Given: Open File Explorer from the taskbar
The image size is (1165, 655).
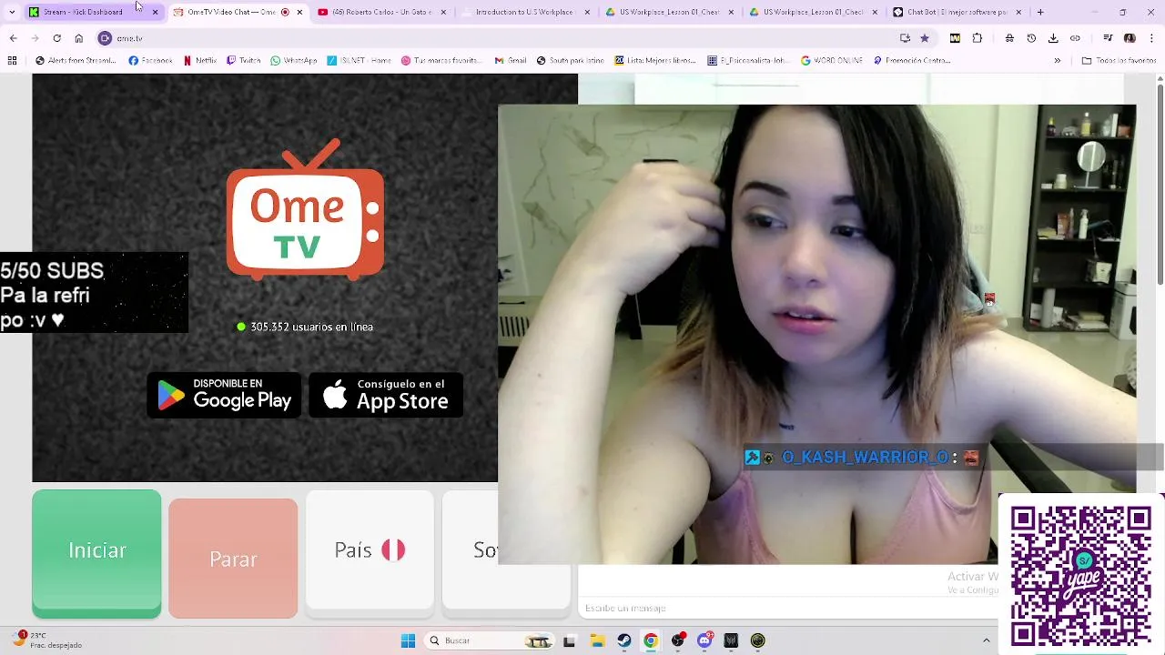Looking at the screenshot, I should click(x=597, y=640).
